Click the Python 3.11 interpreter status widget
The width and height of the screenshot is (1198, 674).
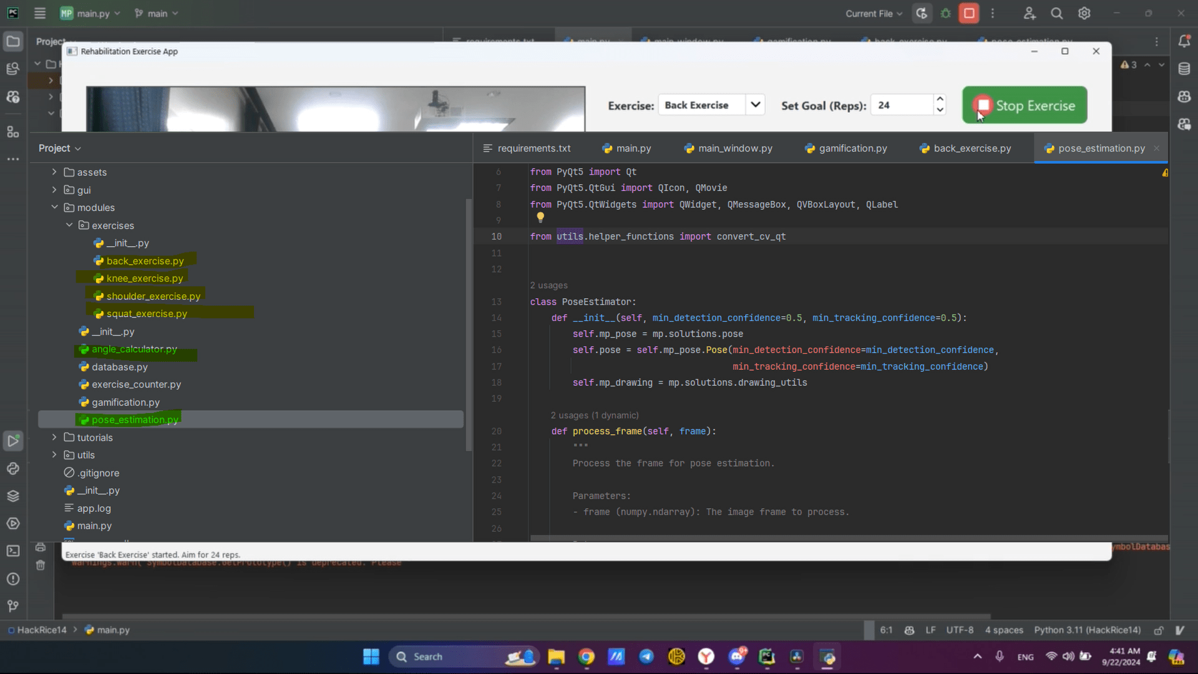[1087, 630]
